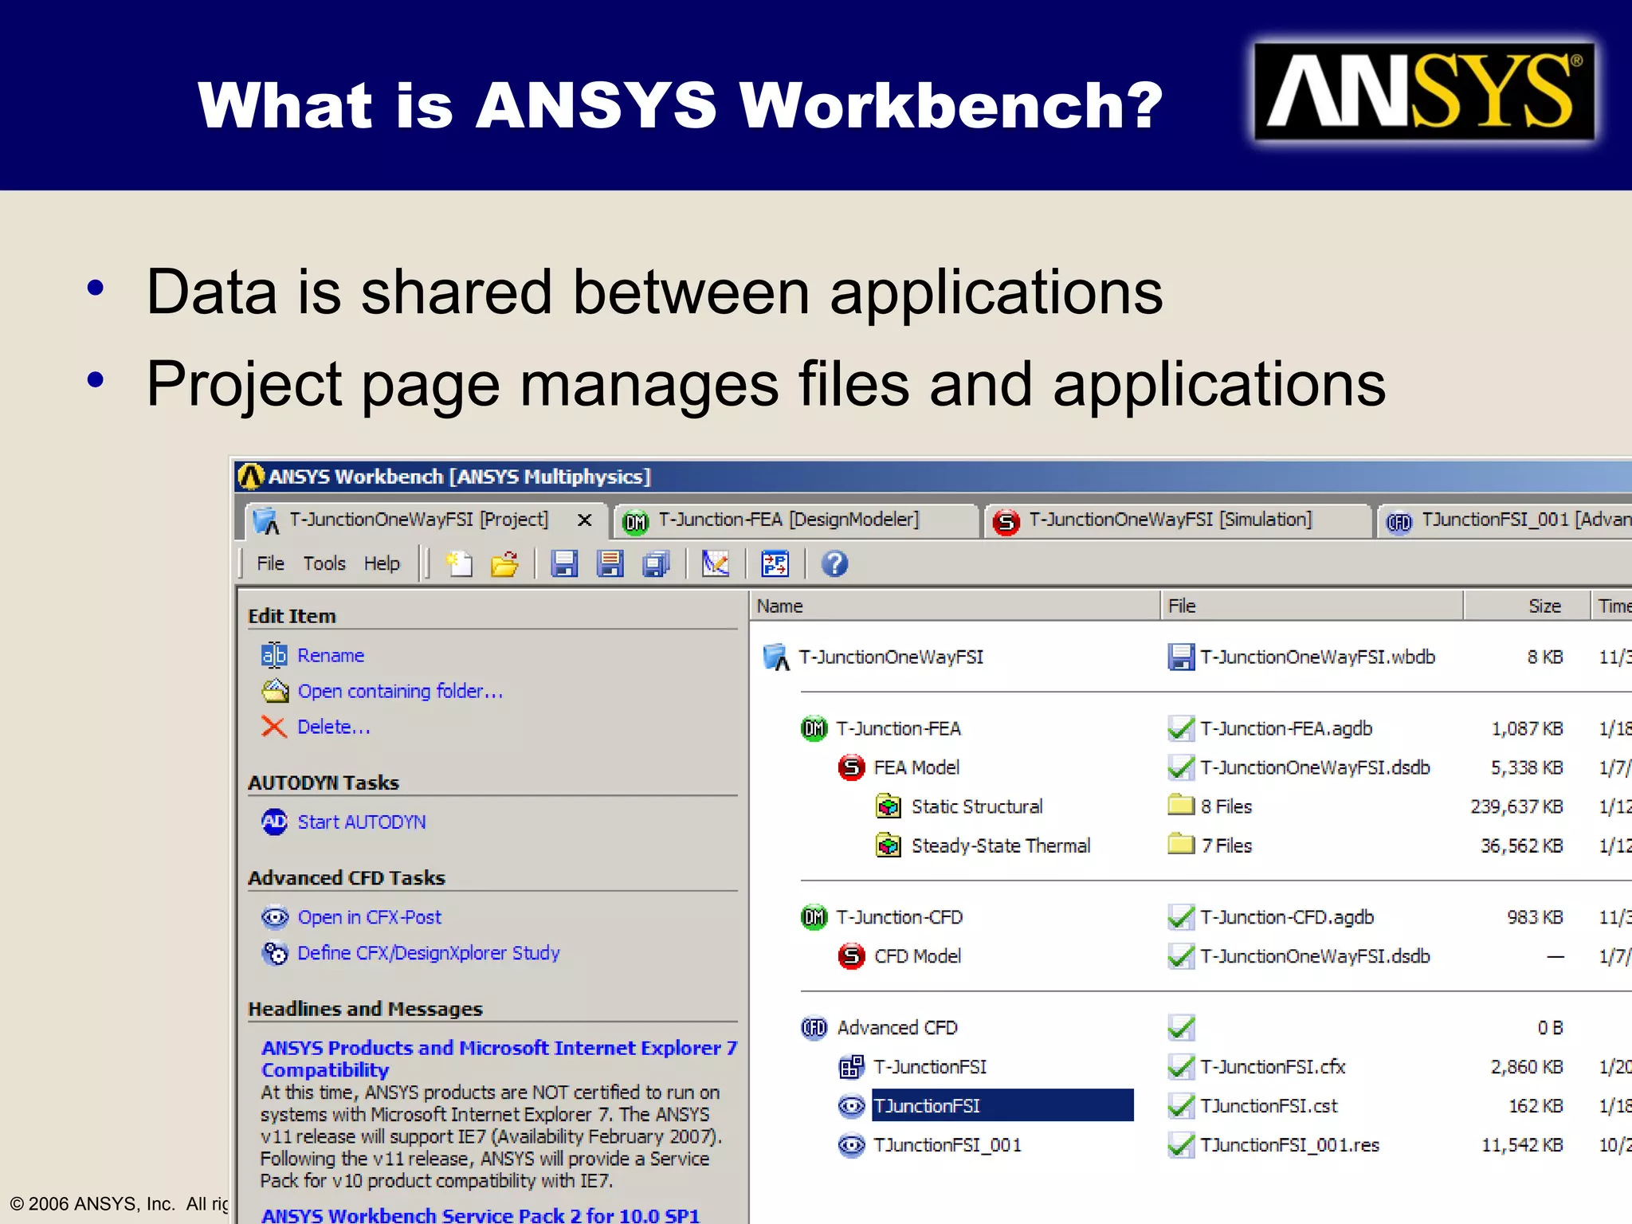The height and width of the screenshot is (1224, 1632).
Task: Close the T-JunctionOneWayFSI Project tab
Action: tap(584, 520)
